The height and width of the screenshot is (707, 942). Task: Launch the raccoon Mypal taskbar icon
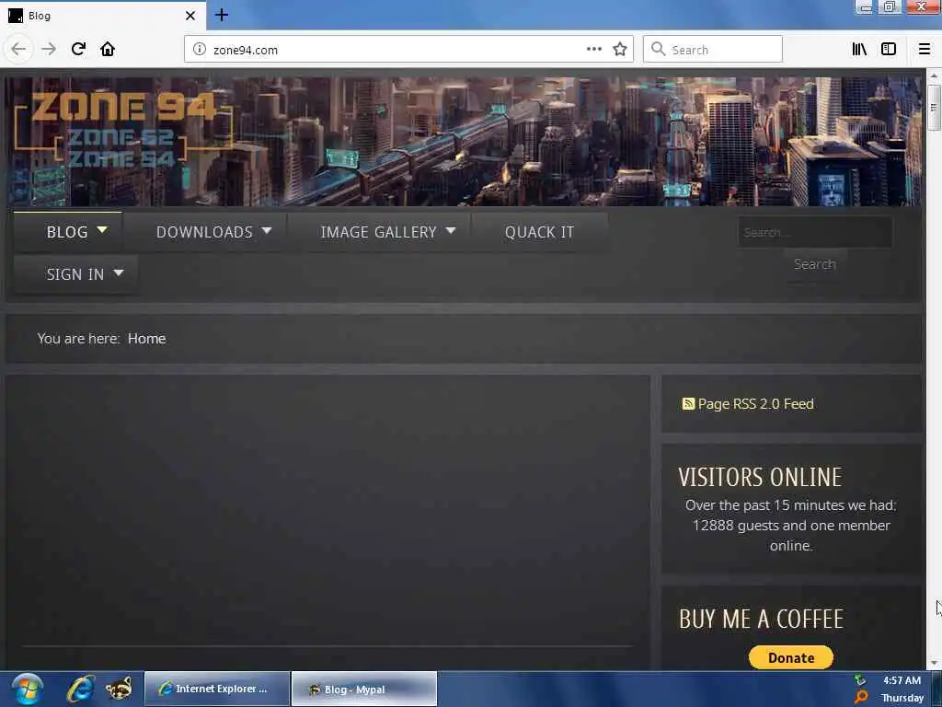119,689
